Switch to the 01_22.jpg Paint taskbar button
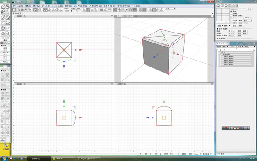 [89, 158]
